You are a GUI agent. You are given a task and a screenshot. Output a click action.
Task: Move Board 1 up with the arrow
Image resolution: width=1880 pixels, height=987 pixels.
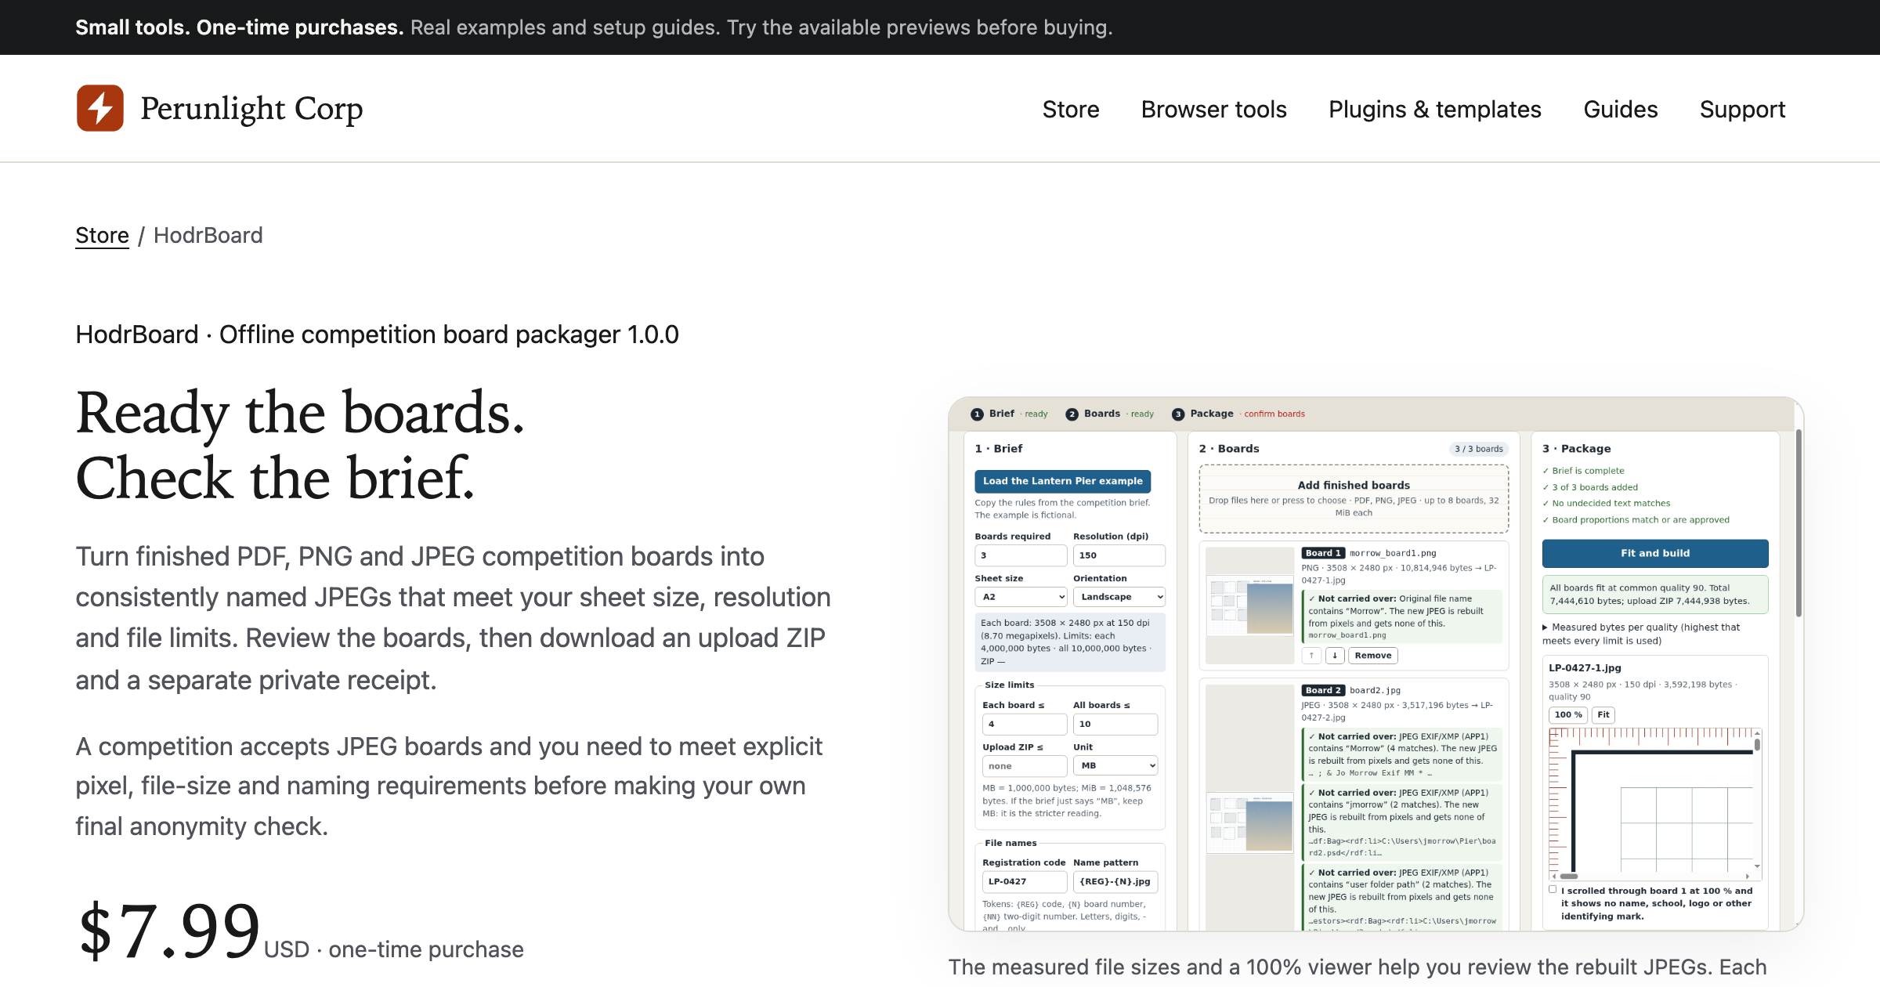click(x=1311, y=656)
